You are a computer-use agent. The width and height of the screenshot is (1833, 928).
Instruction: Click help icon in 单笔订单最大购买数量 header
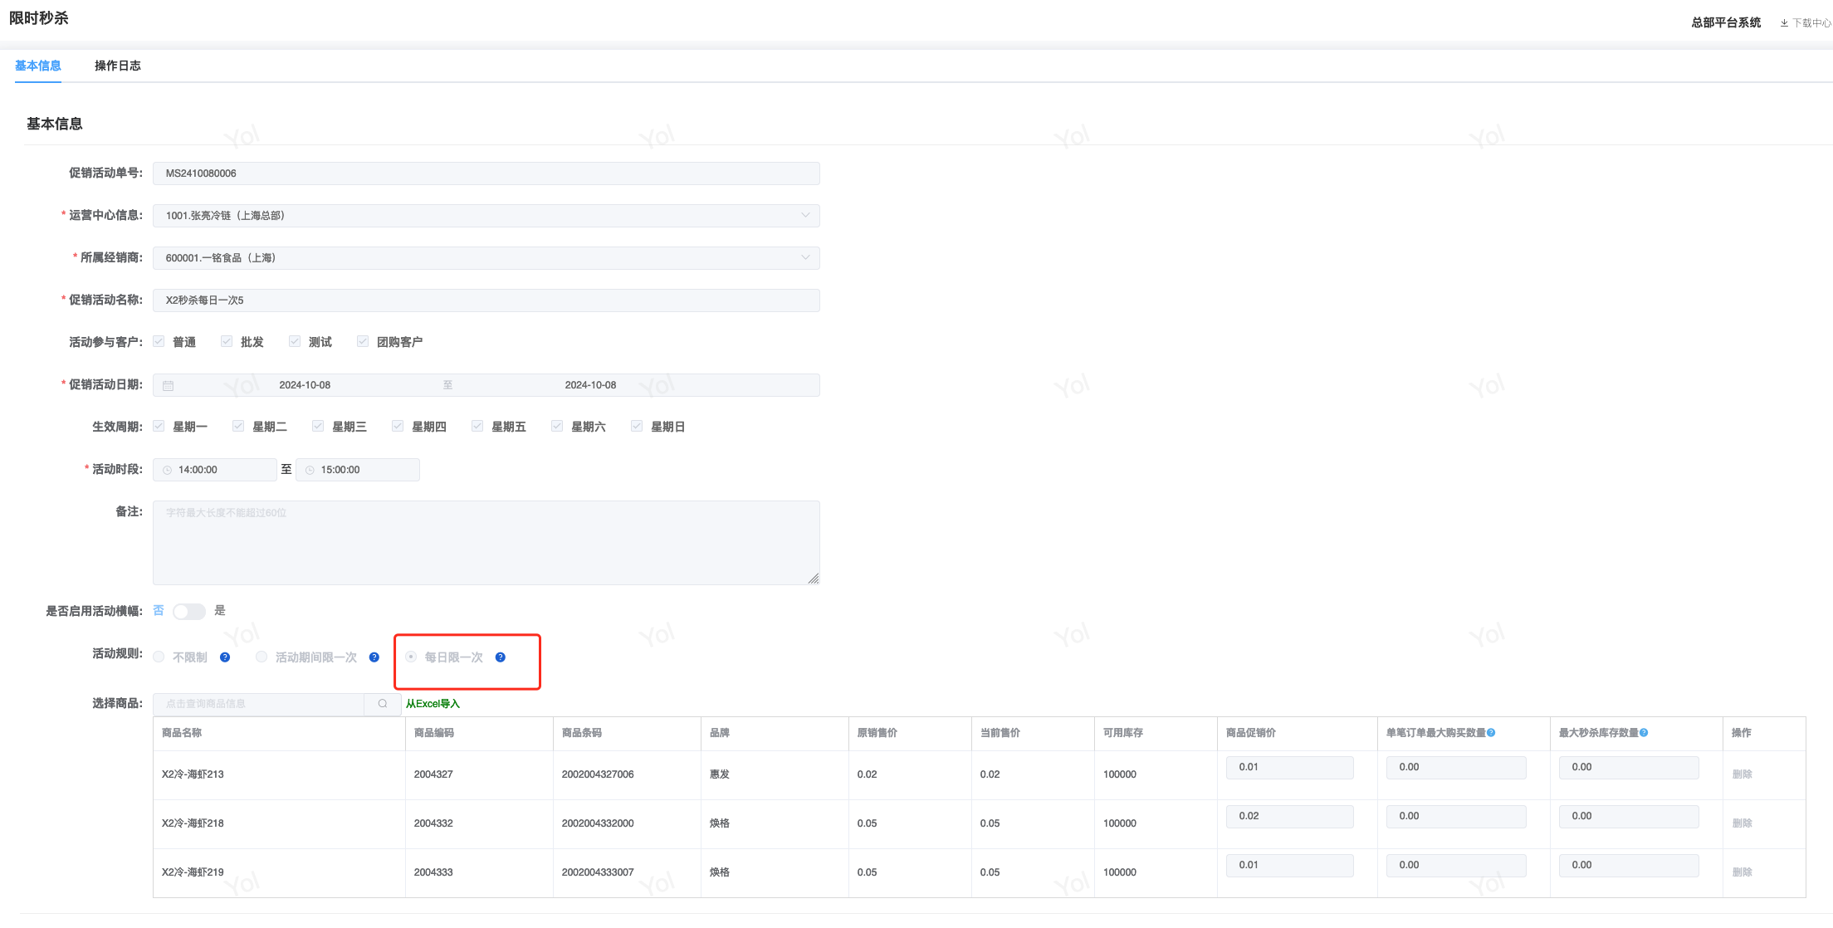pyautogui.click(x=1492, y=733)
